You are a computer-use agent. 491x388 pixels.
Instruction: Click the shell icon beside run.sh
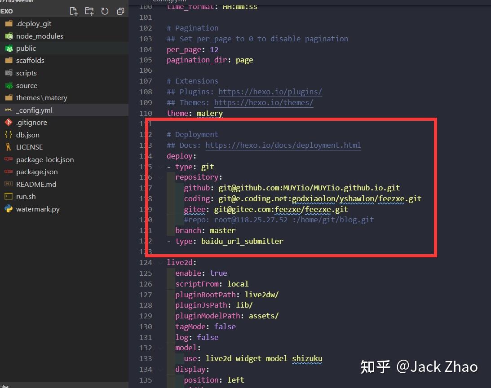tap(9, 196)
